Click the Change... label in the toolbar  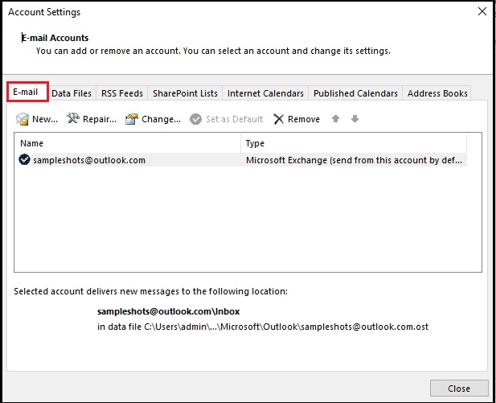tap(161, 119)
